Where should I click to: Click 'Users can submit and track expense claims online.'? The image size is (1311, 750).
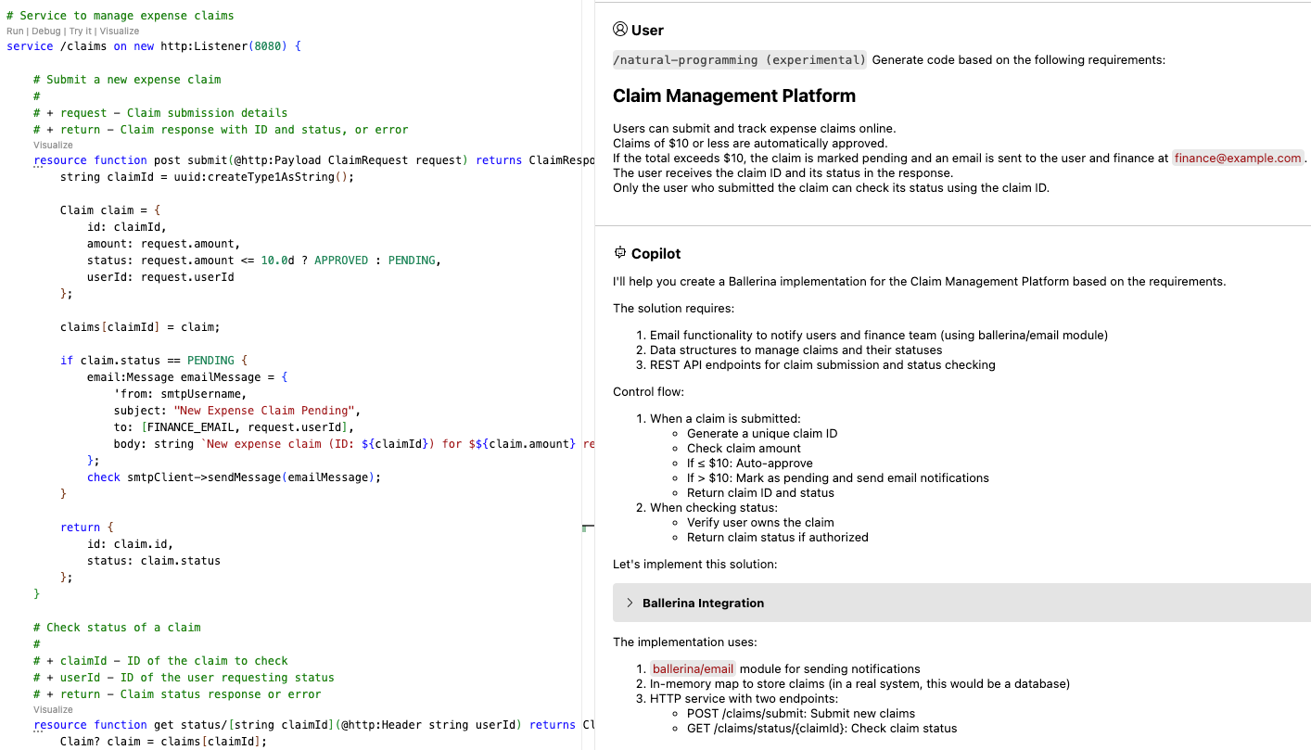755,128
